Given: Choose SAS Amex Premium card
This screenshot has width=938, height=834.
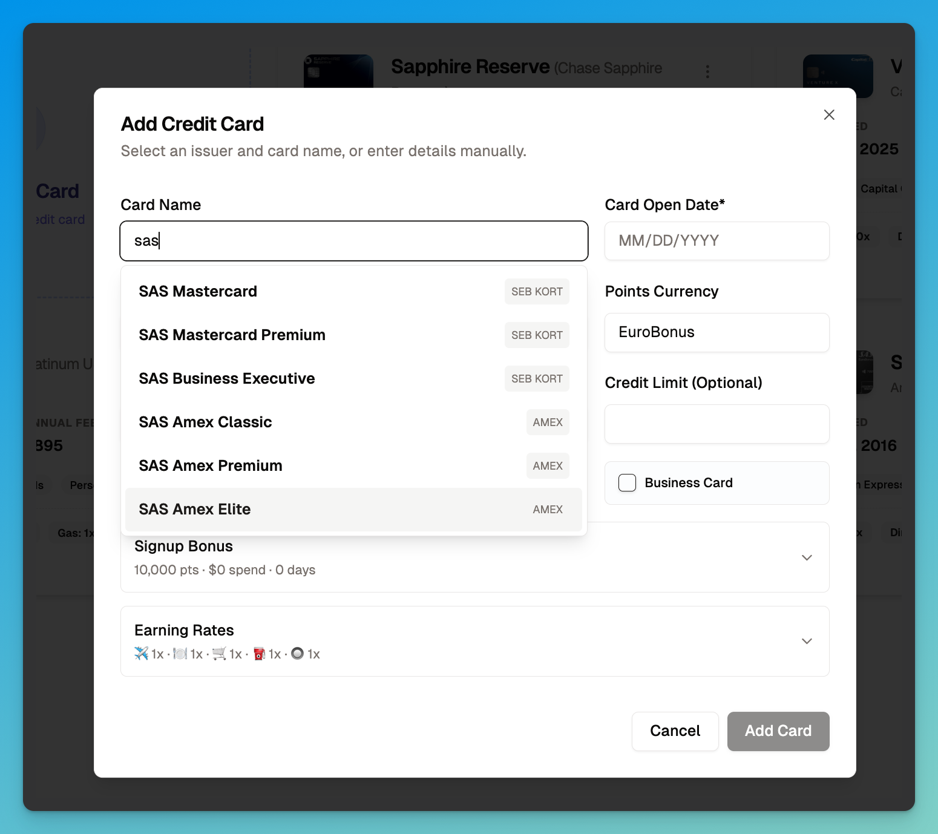Looking at the screenshot, I should click(x=354, y=466).
